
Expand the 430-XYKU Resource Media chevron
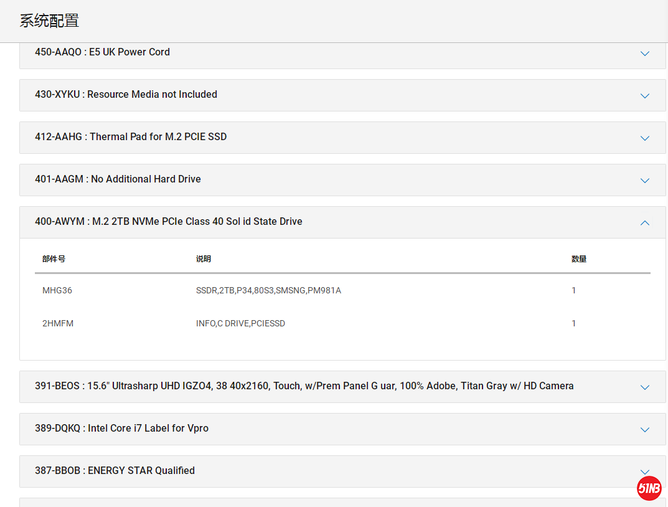click(x=645, y=96)
